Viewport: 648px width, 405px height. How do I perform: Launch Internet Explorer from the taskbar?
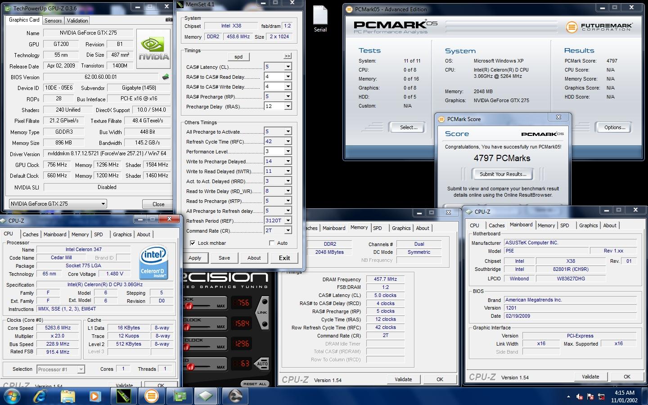(x=40, y=396)
